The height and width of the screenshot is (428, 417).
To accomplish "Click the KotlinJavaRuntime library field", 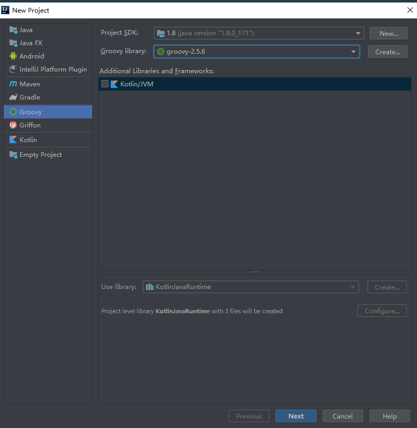I will click(250, 287).
